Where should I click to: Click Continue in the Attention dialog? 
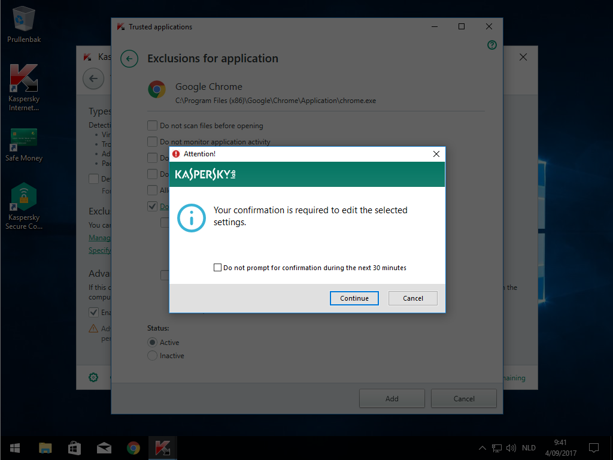[354, 298]
